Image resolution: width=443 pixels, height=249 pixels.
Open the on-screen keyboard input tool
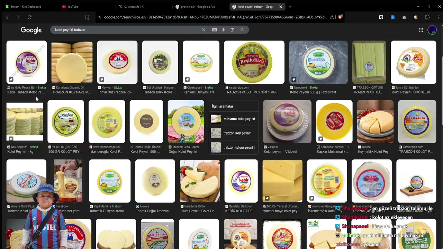[215, 30]
